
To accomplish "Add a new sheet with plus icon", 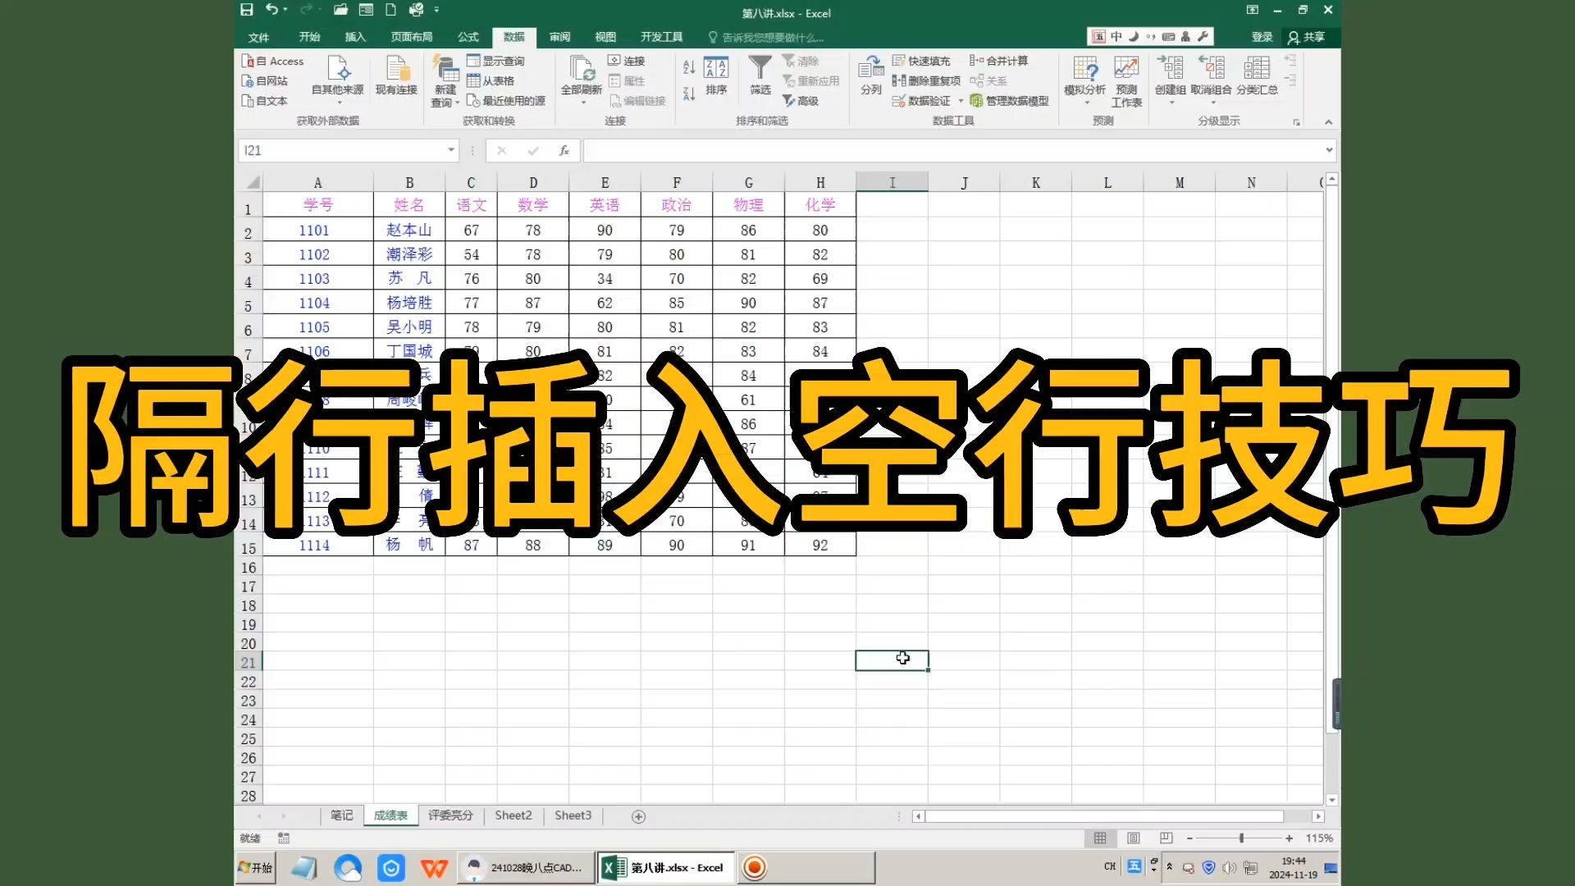I will coord(639,816).
